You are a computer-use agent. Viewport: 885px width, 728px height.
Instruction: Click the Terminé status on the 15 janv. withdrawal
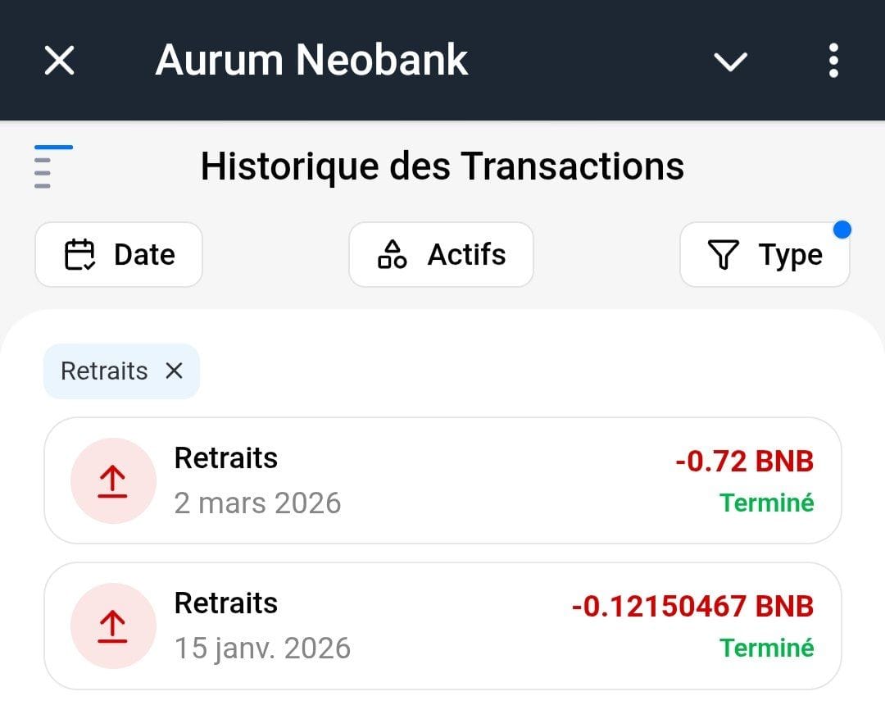click(766, 648)
